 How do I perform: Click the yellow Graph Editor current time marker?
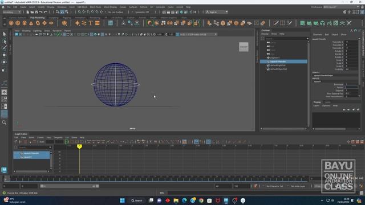(x=79, y=146)
